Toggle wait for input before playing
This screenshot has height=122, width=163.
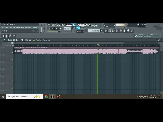pos(54,25)
